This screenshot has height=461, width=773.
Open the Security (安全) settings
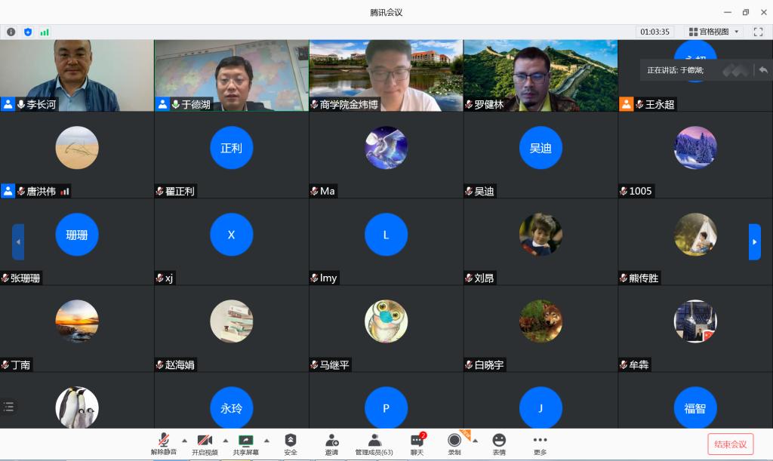tap(291, 444)
